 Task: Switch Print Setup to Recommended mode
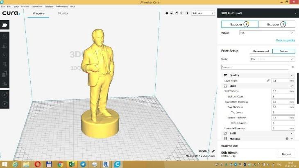[261, 51]
